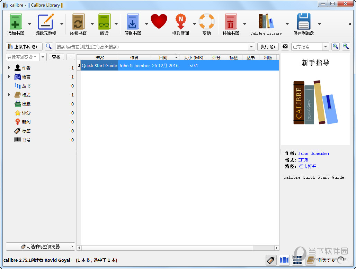356x269 pixels.
Task: Expand the 作者 tree node arrow
Action: coord(9,67)
